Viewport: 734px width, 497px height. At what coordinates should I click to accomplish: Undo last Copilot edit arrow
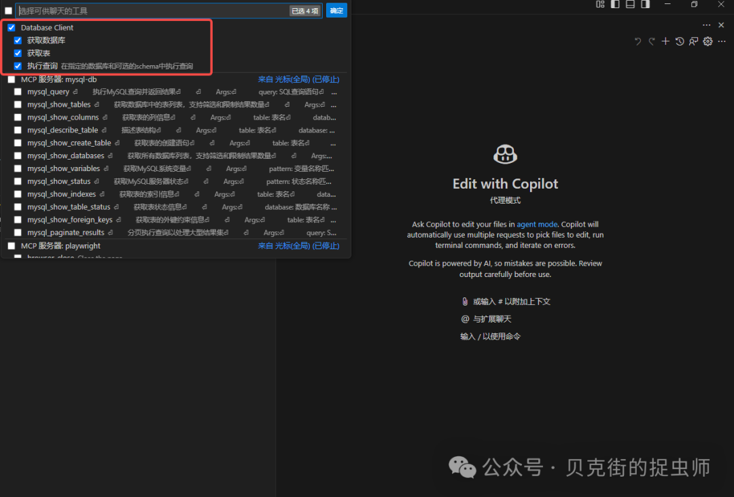click(637, 41)
